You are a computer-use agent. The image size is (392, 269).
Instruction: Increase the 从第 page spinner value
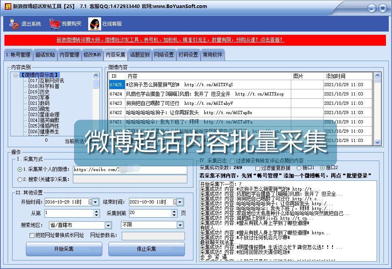(x=97, y=212)
